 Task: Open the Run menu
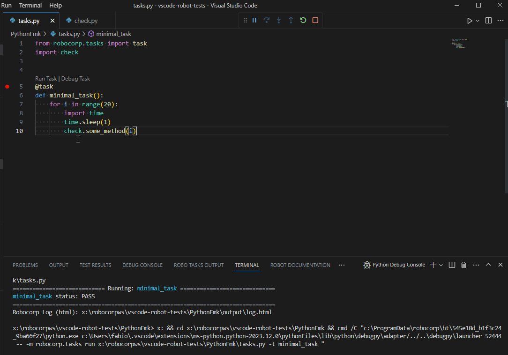pyautogui.click(x=6, y=6)
